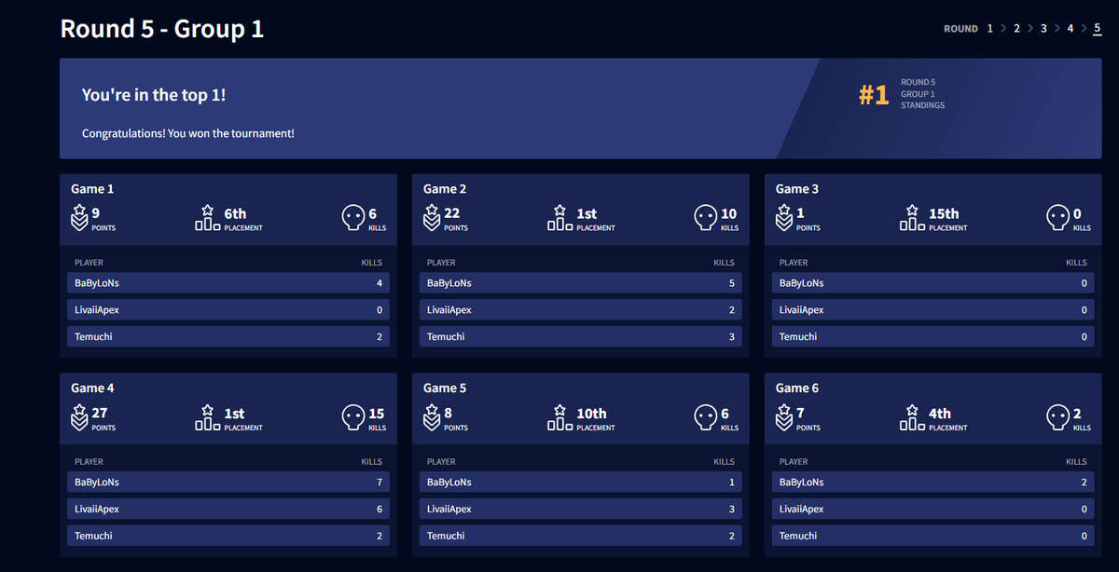
Task: Select Temuchi row in Game 3
Action: (x=933, y=337)
